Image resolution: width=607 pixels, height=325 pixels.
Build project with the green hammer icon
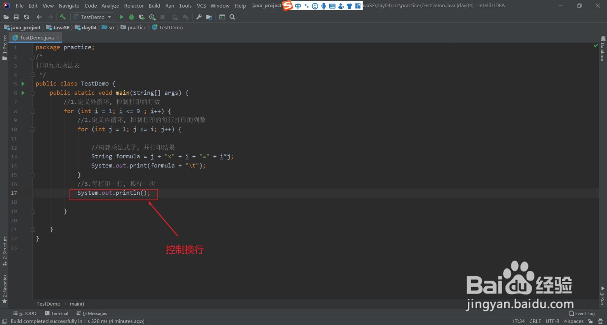point(63,17)
